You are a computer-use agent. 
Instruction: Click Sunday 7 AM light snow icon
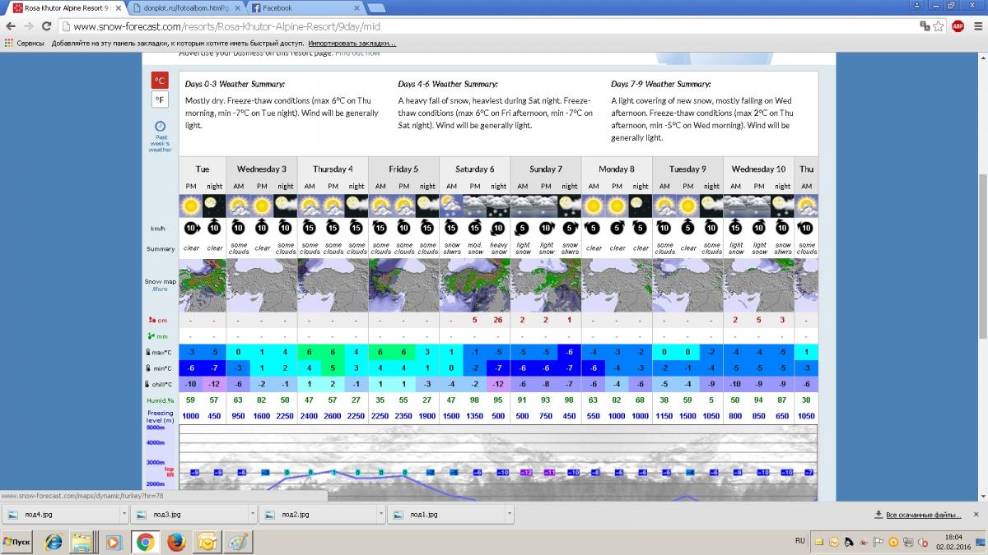523,205
